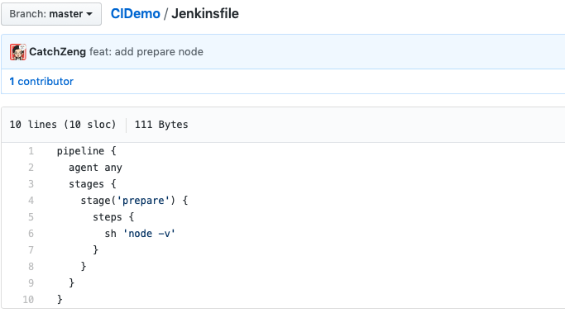Click the "agent any" code line
565x313 pixels.
pos(95,168)
